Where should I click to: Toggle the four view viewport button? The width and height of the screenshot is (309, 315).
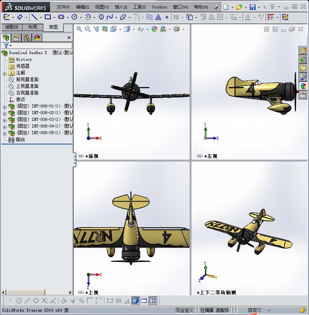tap(153, 301)
